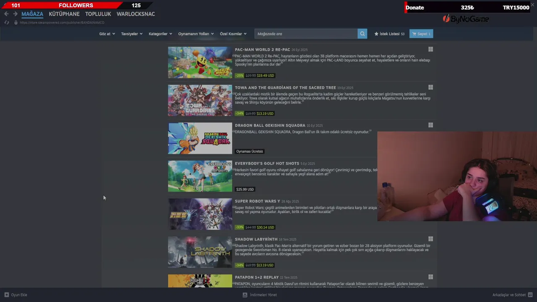Open the shopping cart Sepet button
The height and width of the screenshot is (302, 537).
(x=421, y=34)
